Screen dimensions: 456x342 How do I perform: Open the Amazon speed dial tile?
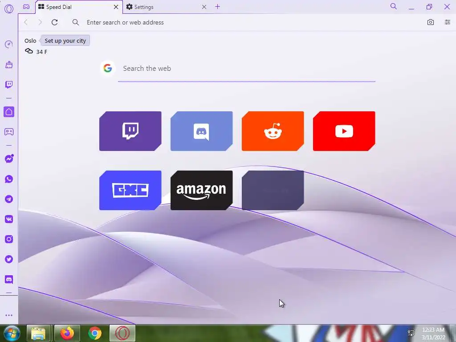point(202,190)
